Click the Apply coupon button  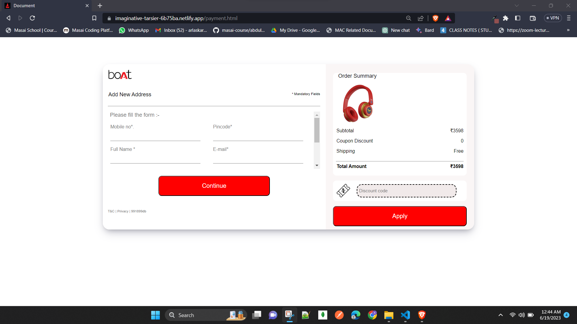400,216
